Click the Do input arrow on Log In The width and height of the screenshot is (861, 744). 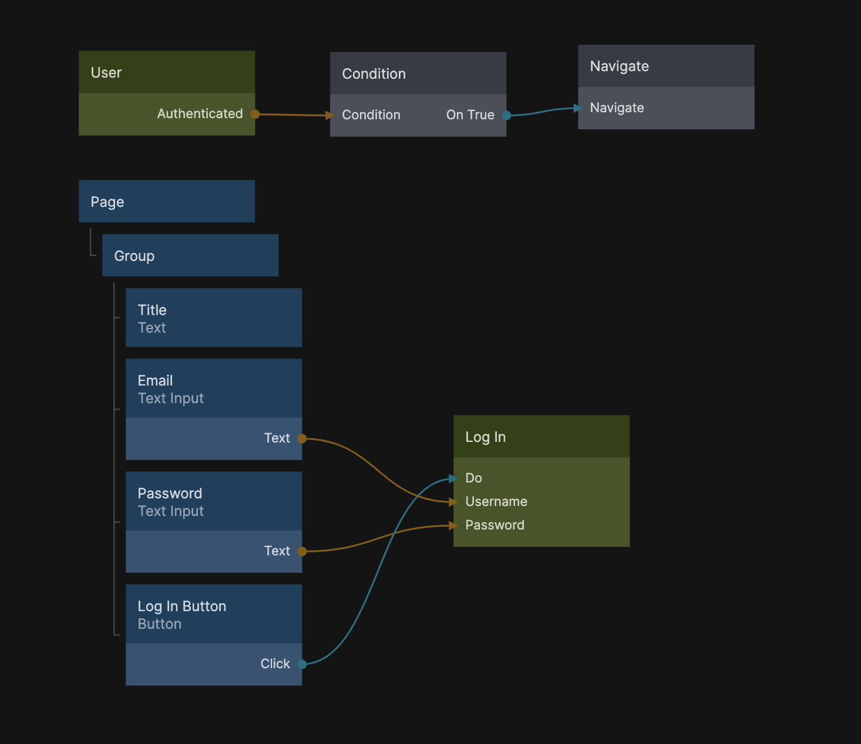[x=453, y=478]
